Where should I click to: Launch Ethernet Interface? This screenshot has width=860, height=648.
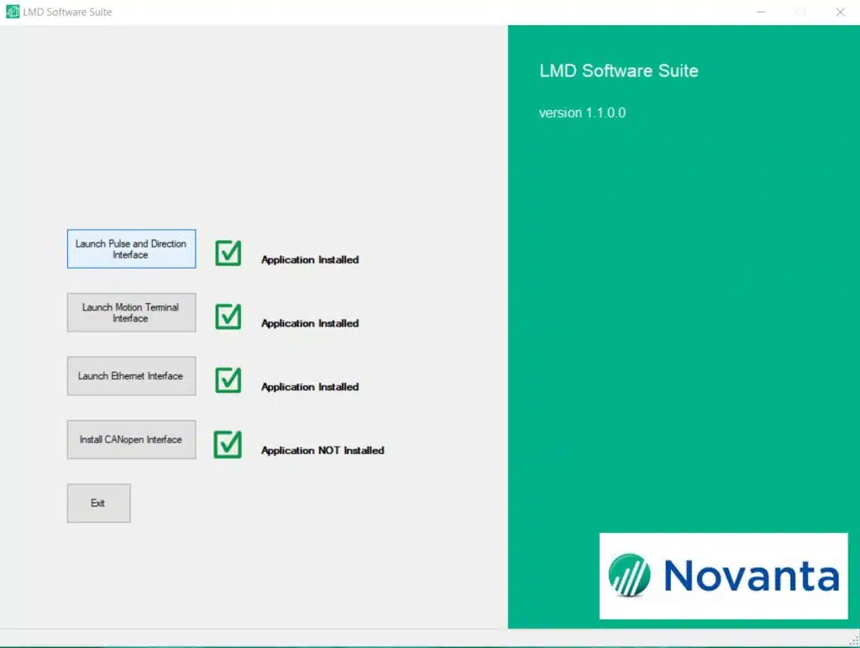tap(131, 376)
